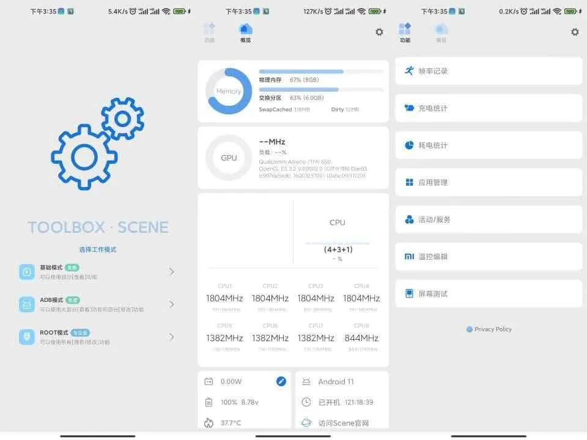Open 温控编辑 MI logo icon
This screenshot has width=587, height=440.
(x=409, y=257)
